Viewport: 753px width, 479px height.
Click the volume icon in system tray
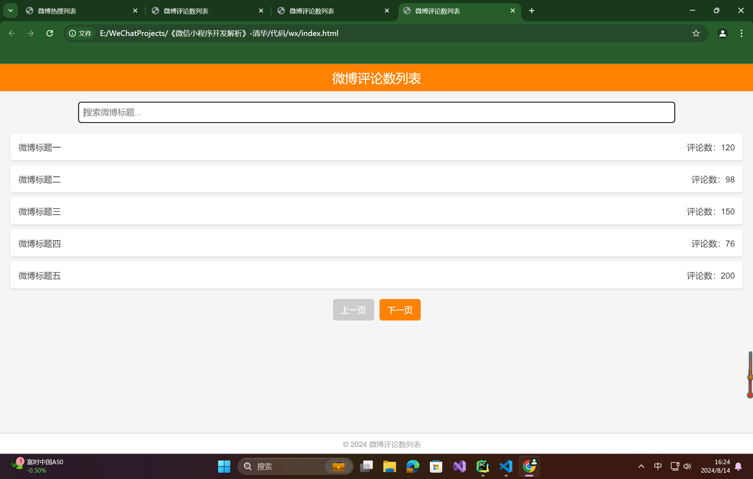point(687,466)
